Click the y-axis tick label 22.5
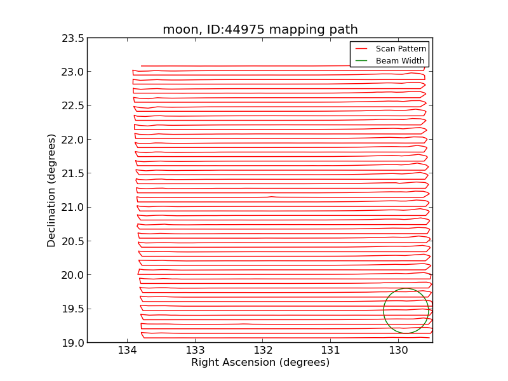This screenshot has width=508, height=381. (x=73, y=105)
